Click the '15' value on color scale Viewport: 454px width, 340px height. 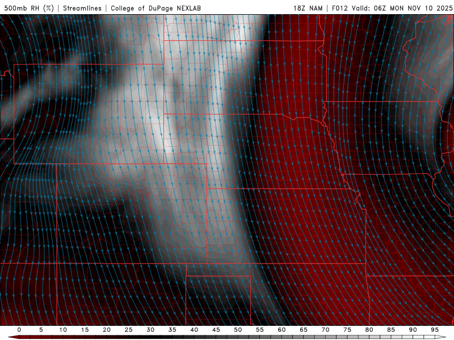pos(85,330)
